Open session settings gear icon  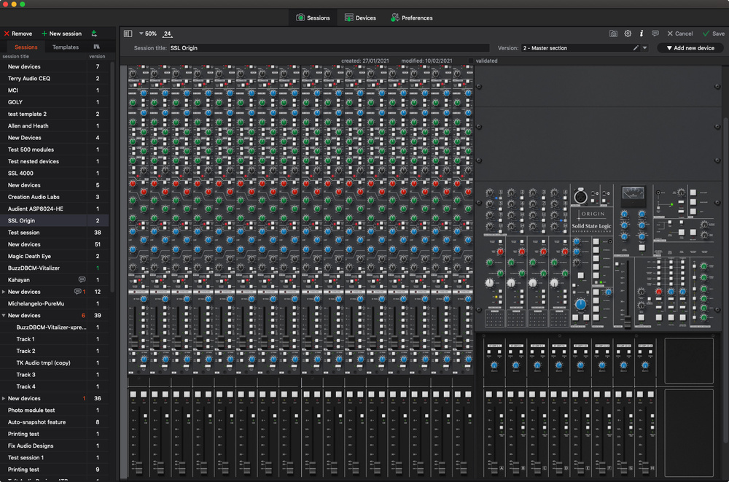tap(628, 34)
